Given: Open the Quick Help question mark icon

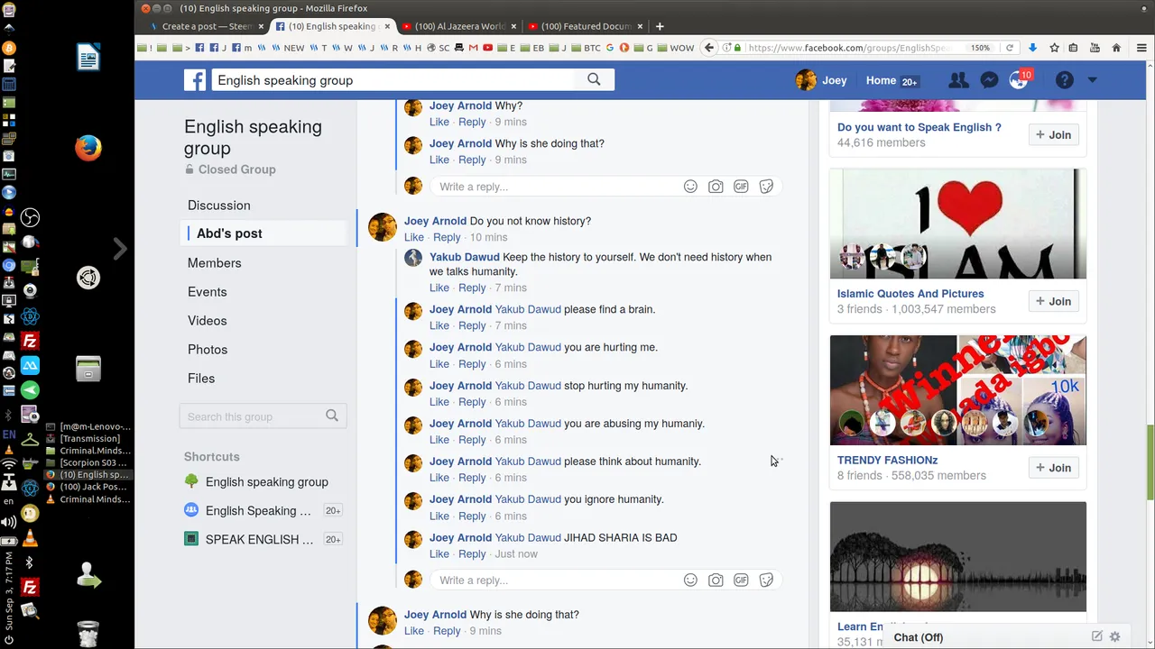Looking at the screenshot, I should coord(1065,80).
